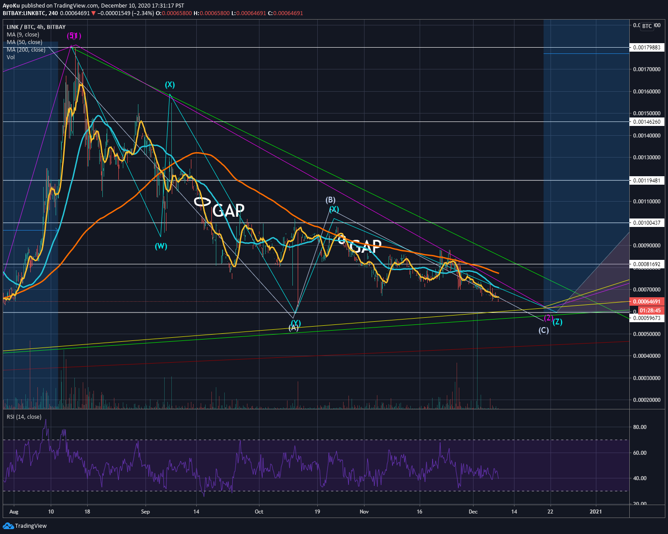Click the (X) label just below (B)
This screenshot has height=534, width=668.
pos(334,209)
